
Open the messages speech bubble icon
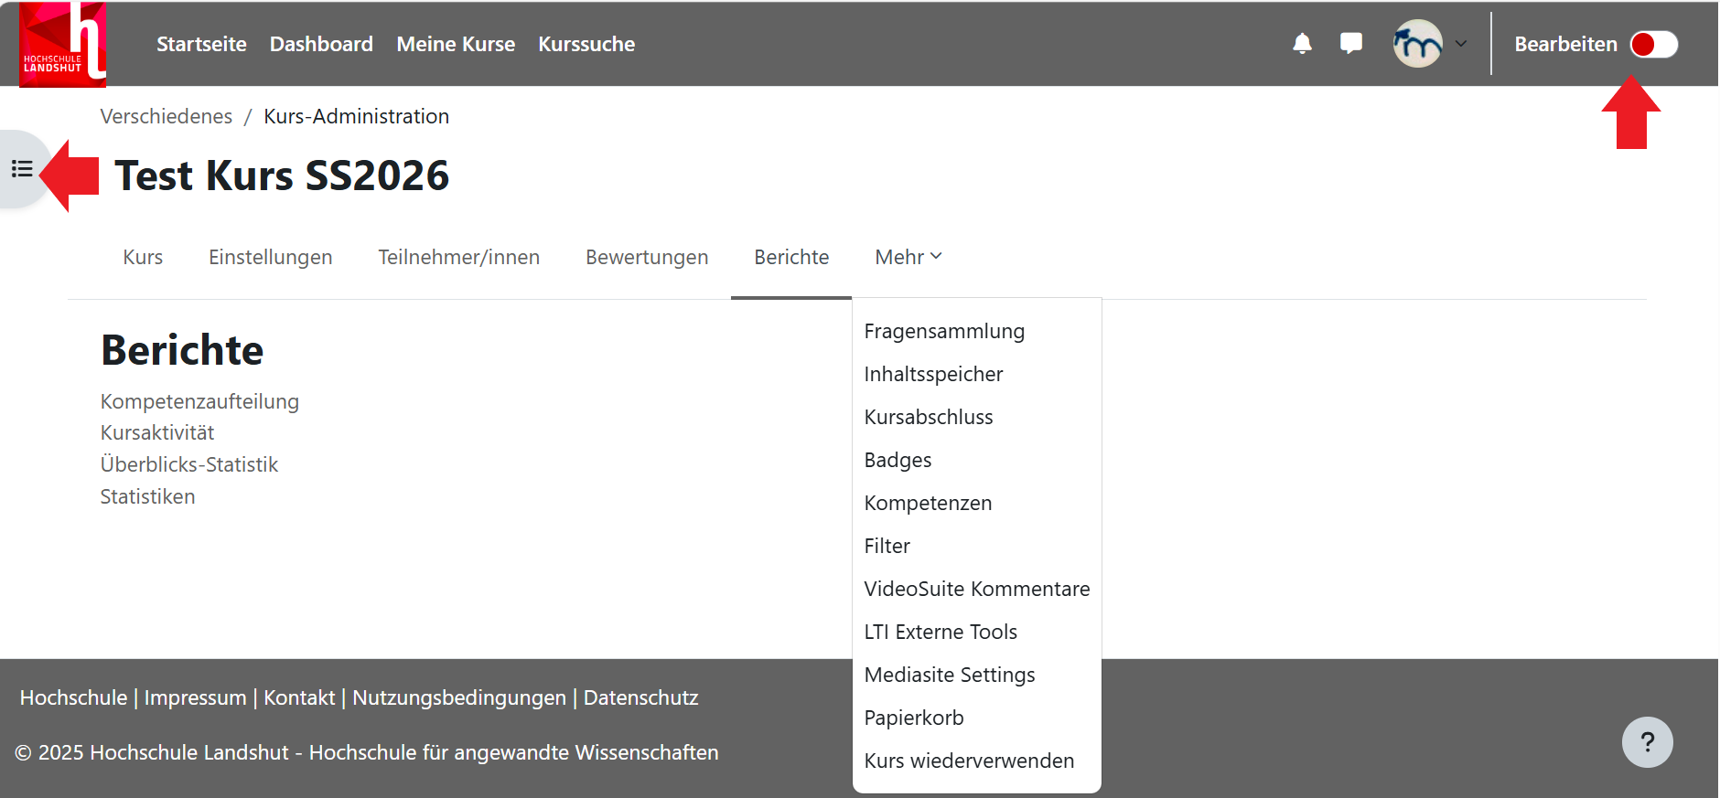click(x=1350, y=44)
